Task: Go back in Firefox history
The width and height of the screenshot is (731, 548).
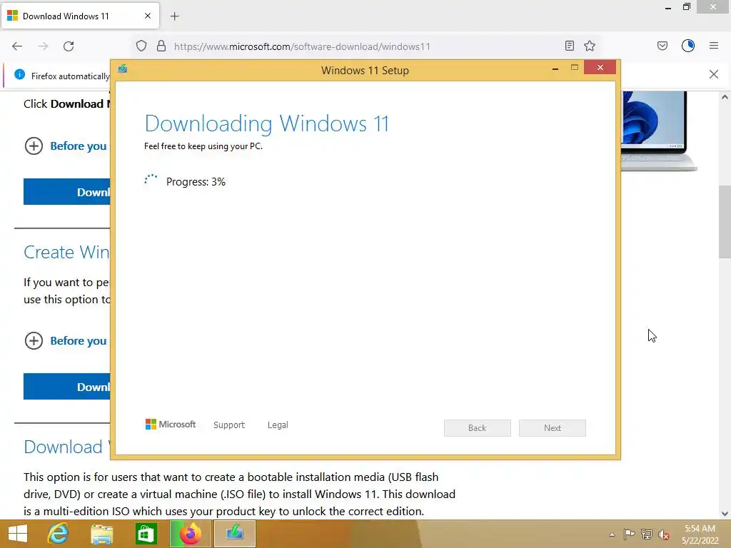Action: click(x=17, y=46)
